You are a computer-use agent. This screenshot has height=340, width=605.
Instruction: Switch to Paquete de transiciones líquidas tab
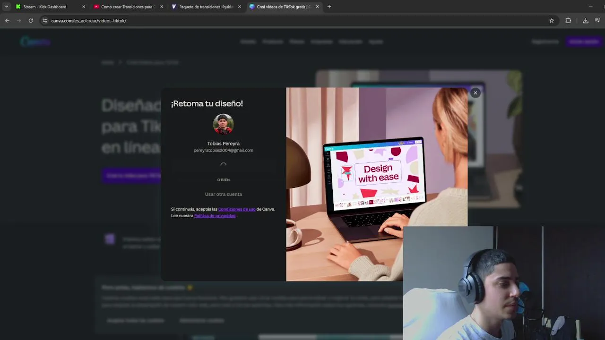point(206,7)
